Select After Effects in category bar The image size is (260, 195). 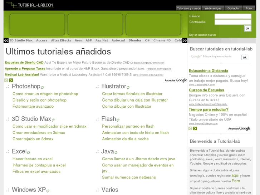61,40
